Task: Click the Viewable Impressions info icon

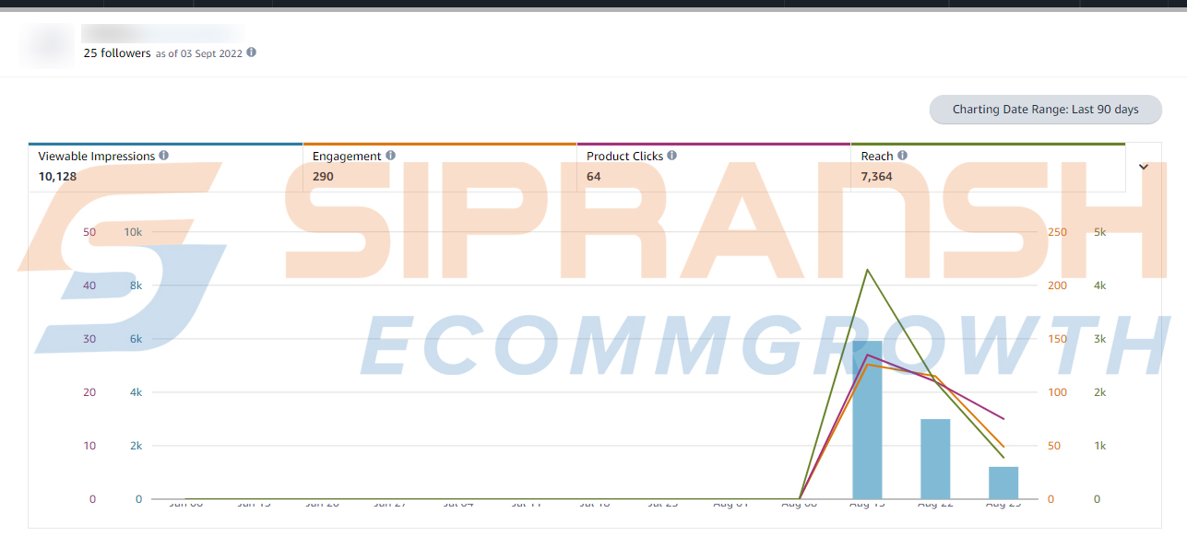Action: (x=164, y=156)
